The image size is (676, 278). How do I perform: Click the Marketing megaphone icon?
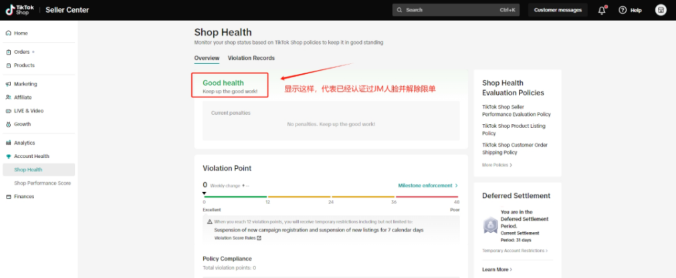[x=8, y=84]
